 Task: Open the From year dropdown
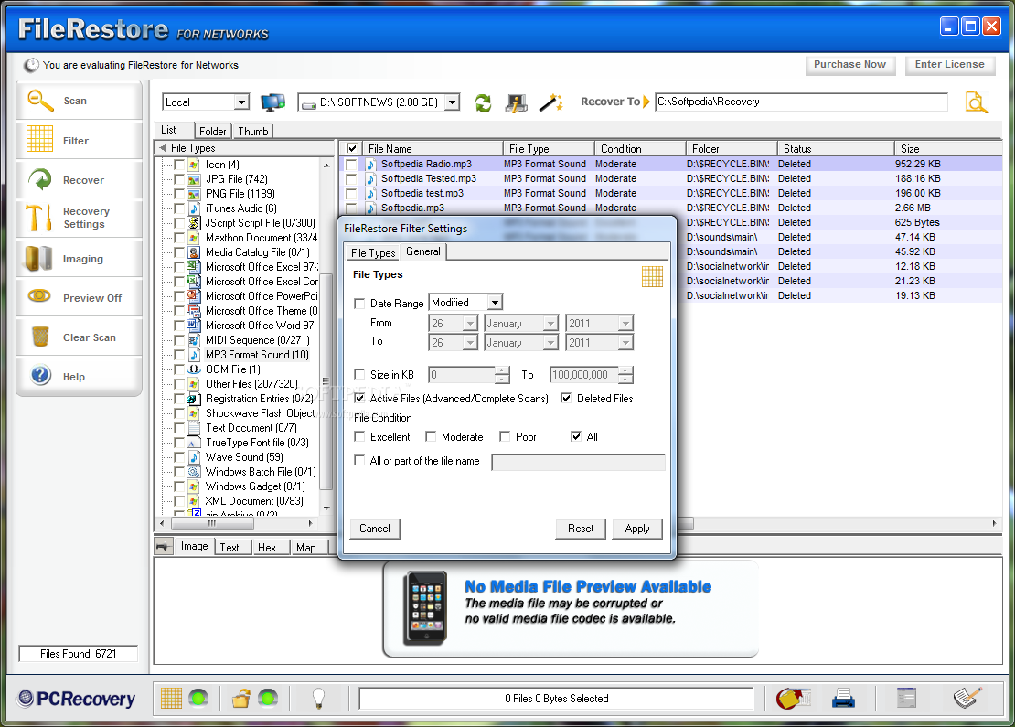[625, 323]
